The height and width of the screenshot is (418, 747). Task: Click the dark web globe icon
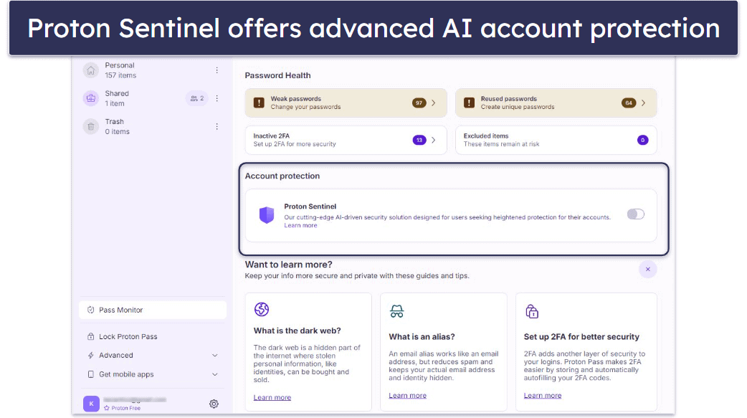pyautogui.click(x=262, y=309)
